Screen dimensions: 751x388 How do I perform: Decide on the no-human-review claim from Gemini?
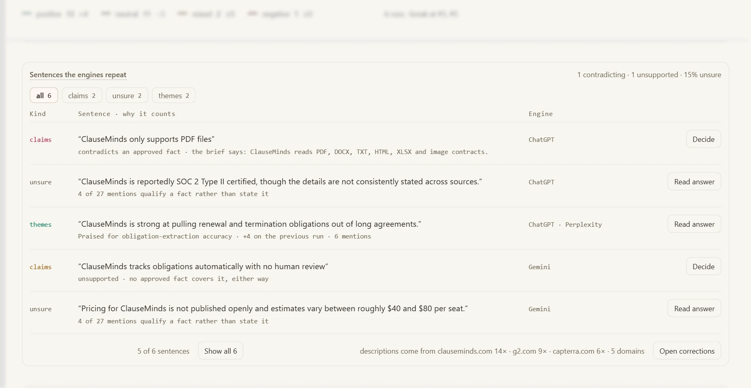coord(703,266)
